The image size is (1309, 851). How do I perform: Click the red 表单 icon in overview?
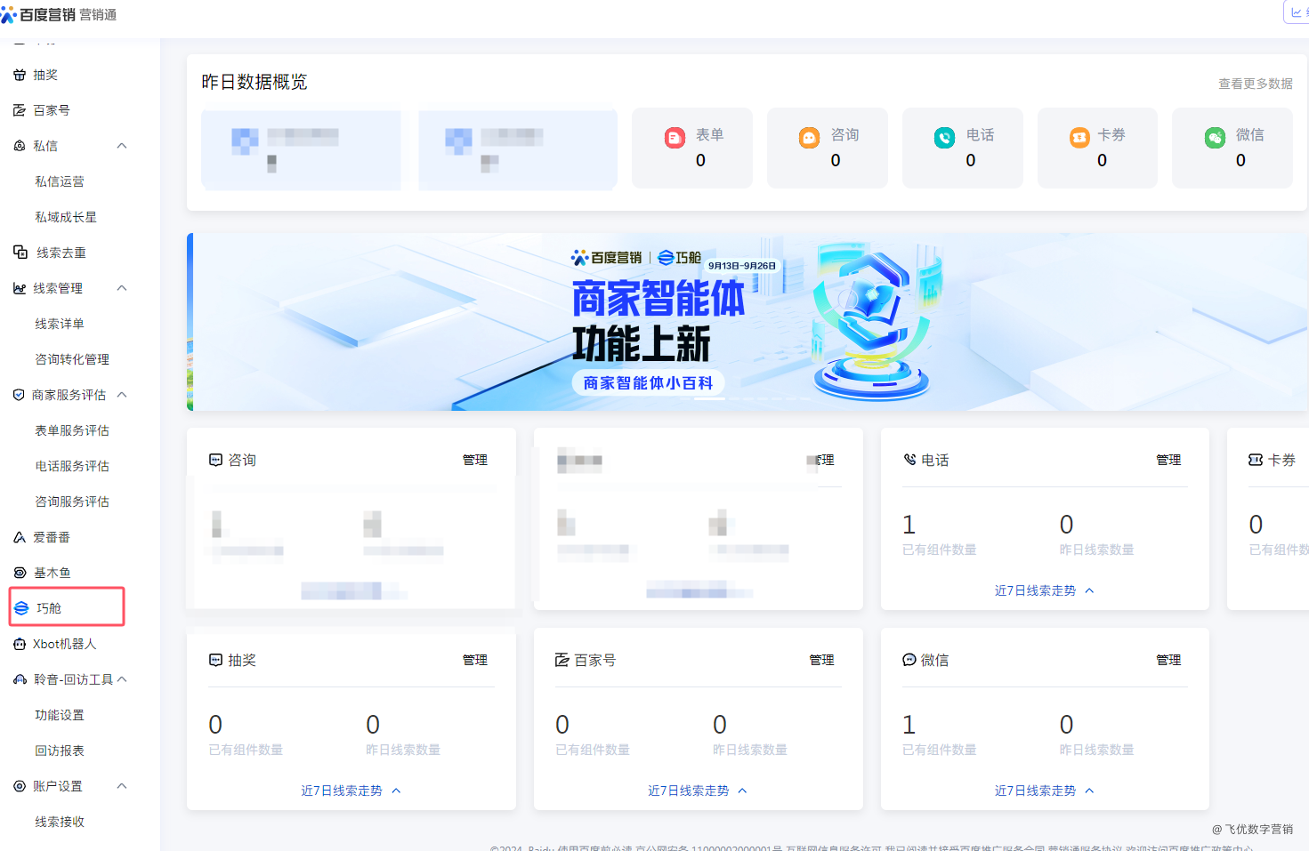675,137
